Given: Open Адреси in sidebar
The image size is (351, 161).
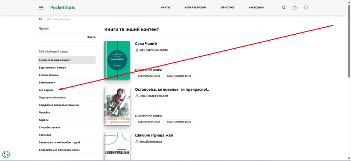Looking at the screenshot, I should tap(67, 120).
